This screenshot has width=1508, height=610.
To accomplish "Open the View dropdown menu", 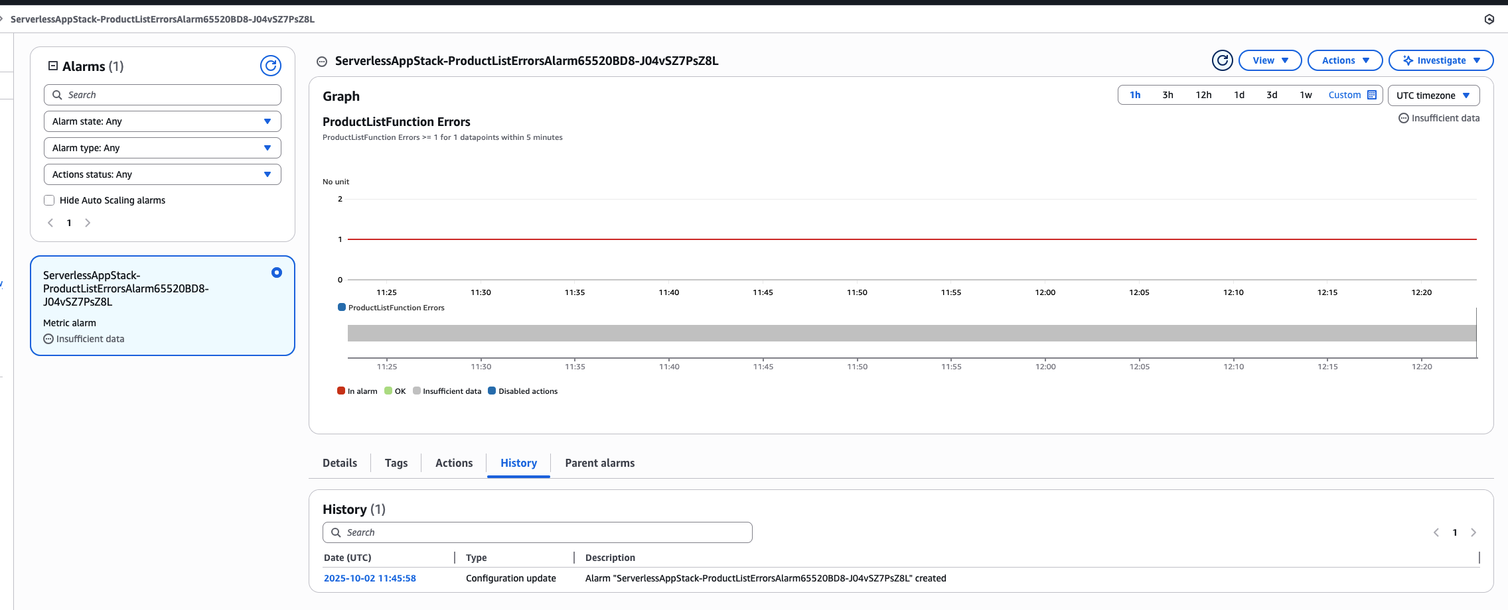I will (1270, 60).
